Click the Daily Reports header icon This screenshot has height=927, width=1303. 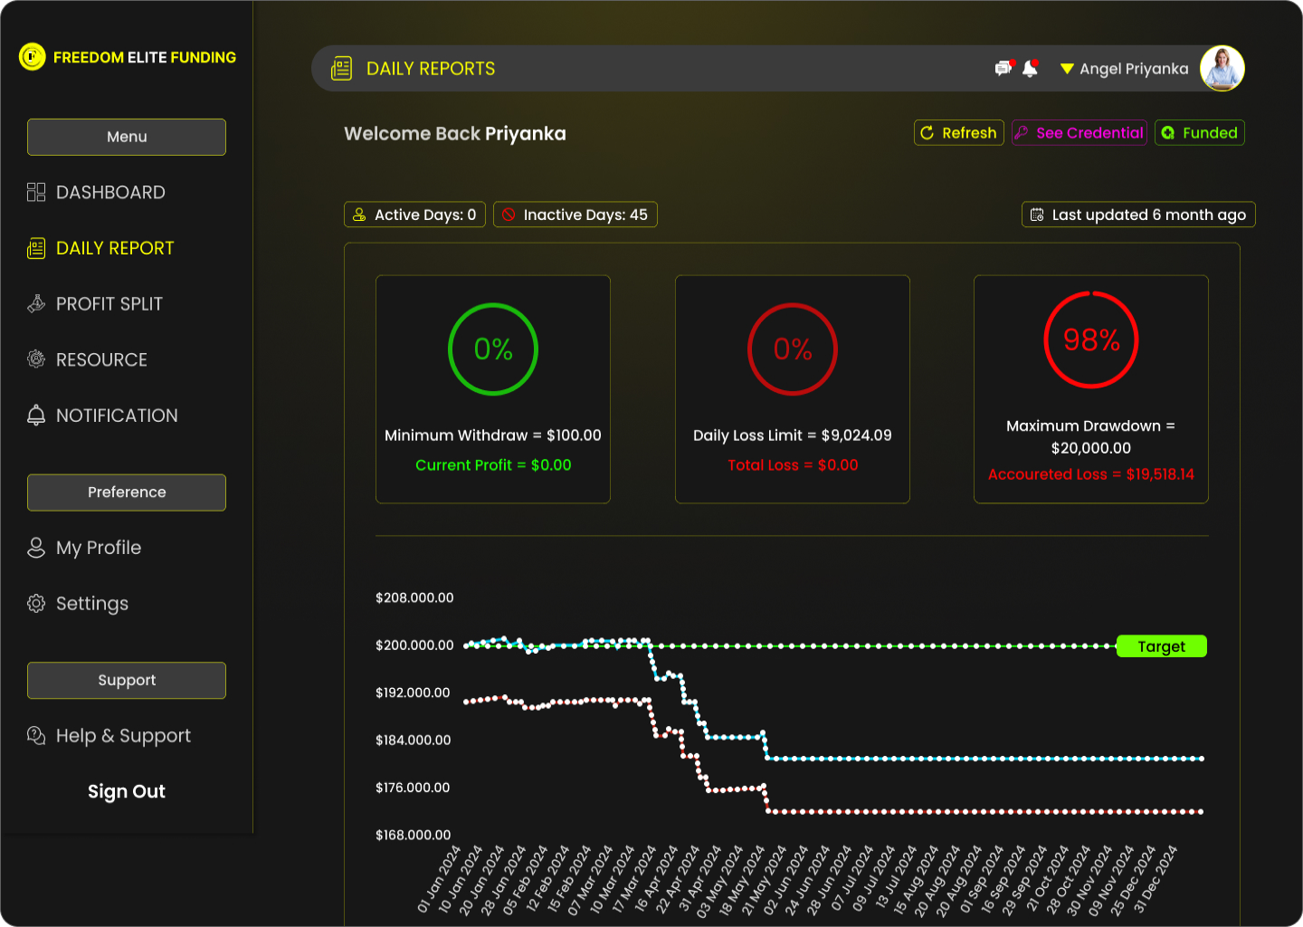pyautogui.click(x=342, y=69)
